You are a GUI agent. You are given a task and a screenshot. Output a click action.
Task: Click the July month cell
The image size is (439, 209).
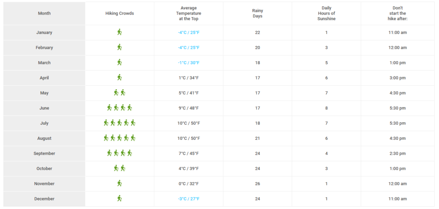coord(44,123)
